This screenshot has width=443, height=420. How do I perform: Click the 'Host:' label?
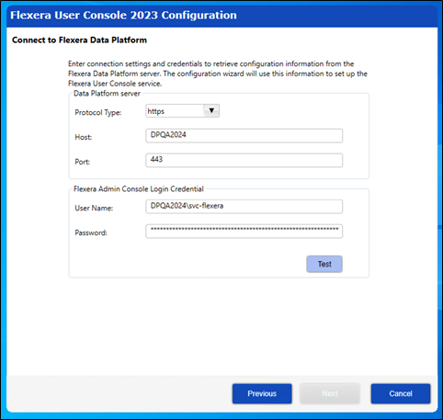coord(84,137)
